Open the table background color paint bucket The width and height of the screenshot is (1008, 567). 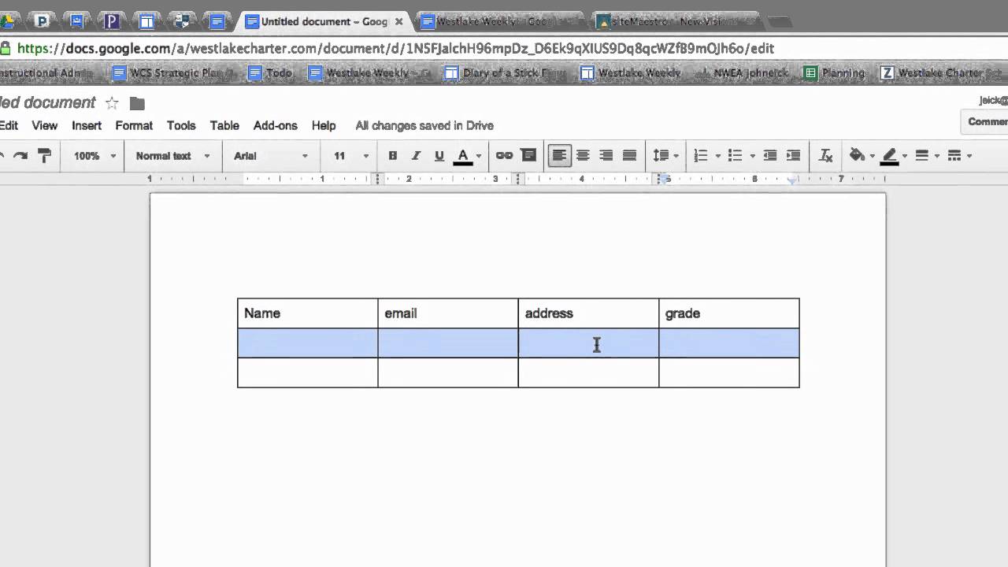pyautogui.click(x=862, y=156)
